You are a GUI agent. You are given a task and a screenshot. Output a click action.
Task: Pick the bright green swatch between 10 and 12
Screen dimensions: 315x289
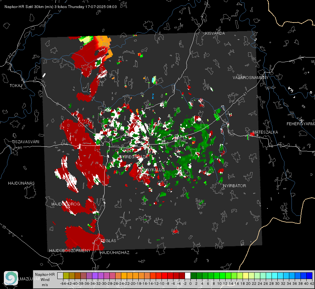(x=222, y=276)
